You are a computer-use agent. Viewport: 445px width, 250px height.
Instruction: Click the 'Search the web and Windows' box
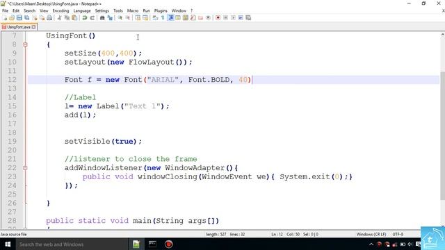coord(71,244)
